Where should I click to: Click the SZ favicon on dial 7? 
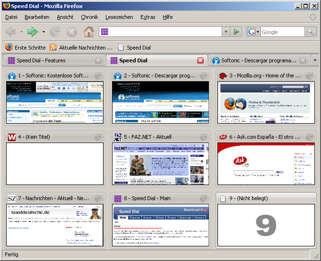pyautogui.click(x=12, y=198)
